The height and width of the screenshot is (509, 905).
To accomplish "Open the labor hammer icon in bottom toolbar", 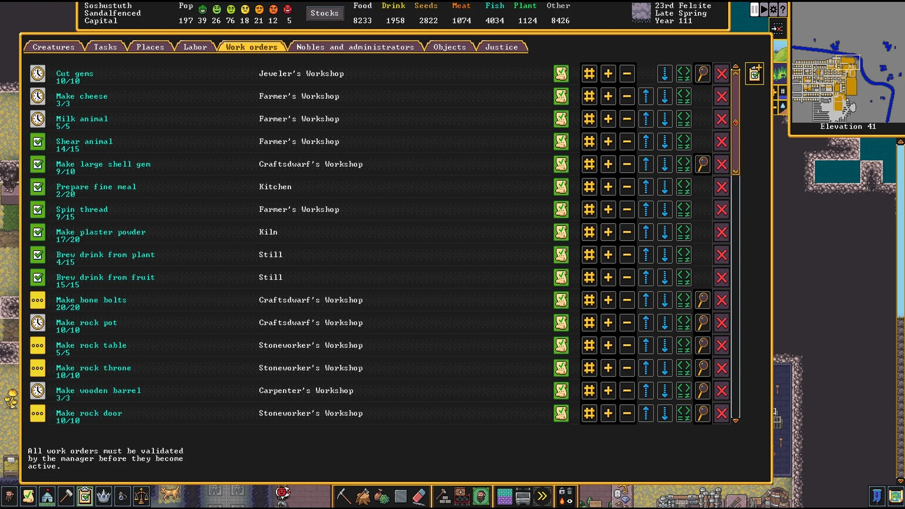I will click(66, 496).
